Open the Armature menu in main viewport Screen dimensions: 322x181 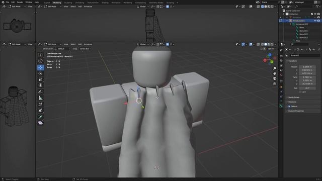[x=88, y=44]
